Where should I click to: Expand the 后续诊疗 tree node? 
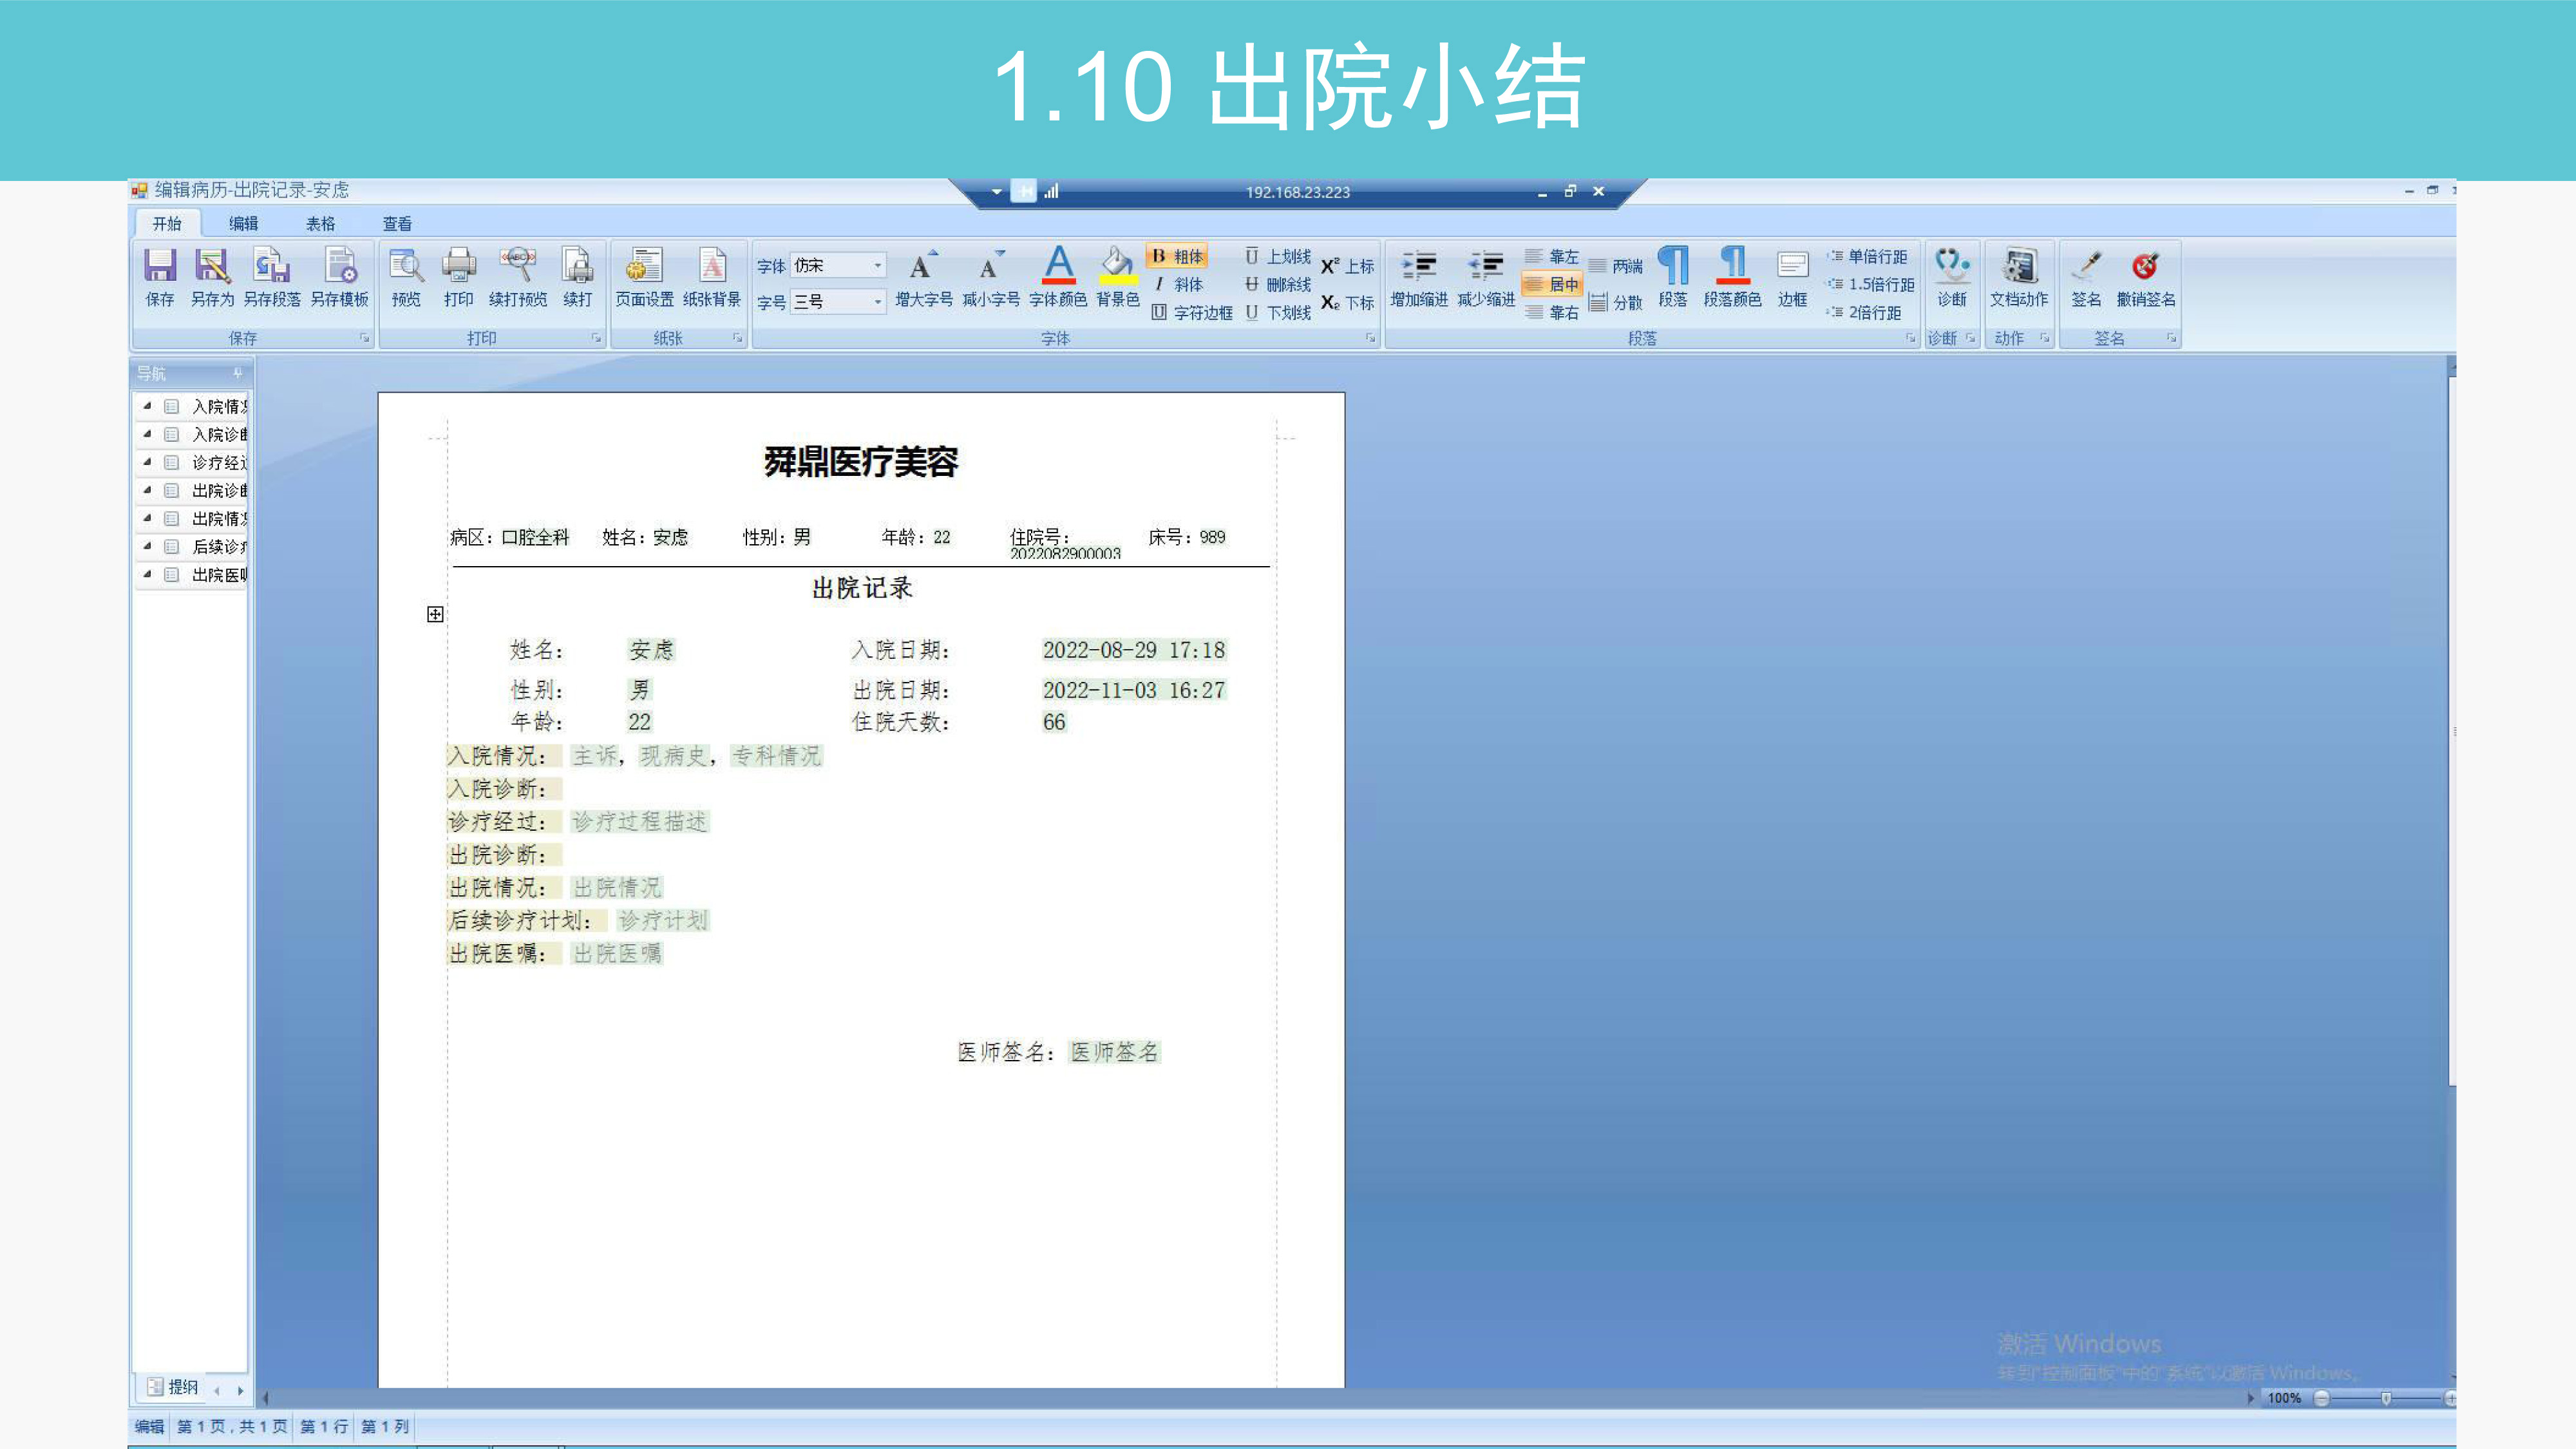[147, 546]
